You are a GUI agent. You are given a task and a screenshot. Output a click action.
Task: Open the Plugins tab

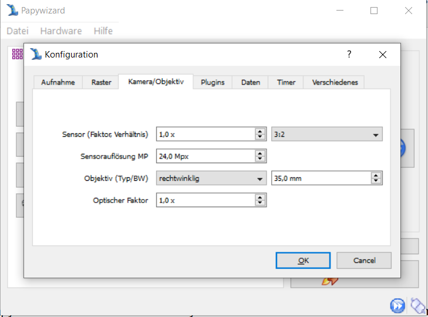pyautogui.click(x=213, y=83)
